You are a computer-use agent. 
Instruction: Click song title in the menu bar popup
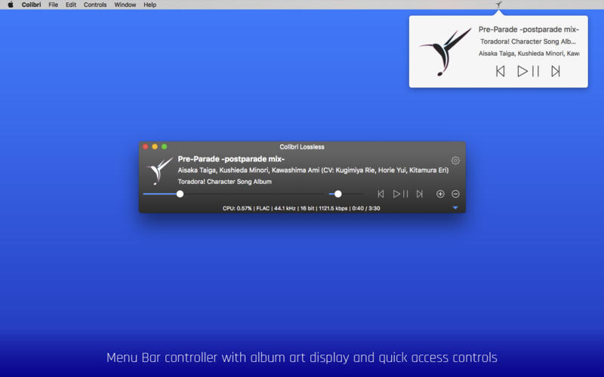528,29
